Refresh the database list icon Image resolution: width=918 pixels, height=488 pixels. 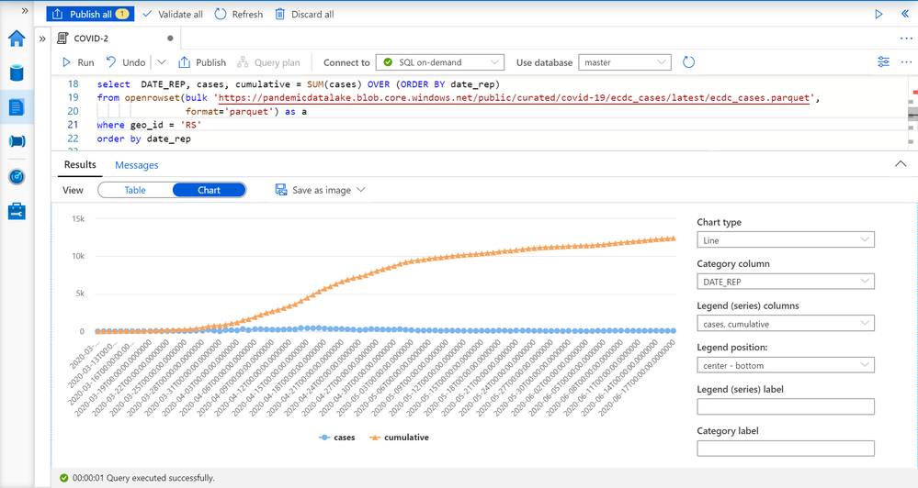688,62
